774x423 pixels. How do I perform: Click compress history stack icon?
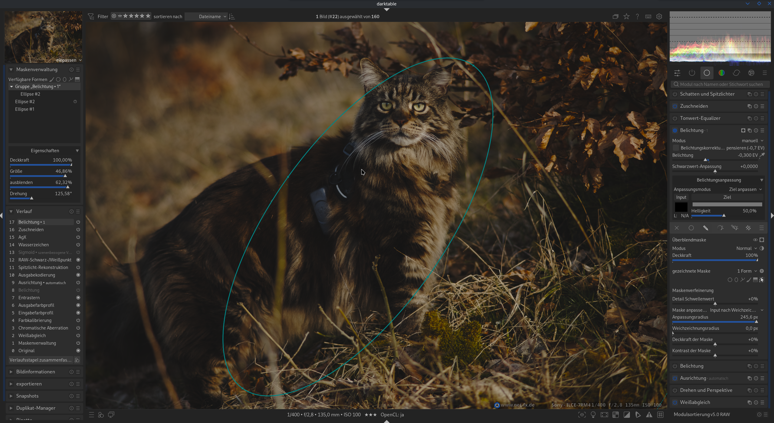coord(77,360)
